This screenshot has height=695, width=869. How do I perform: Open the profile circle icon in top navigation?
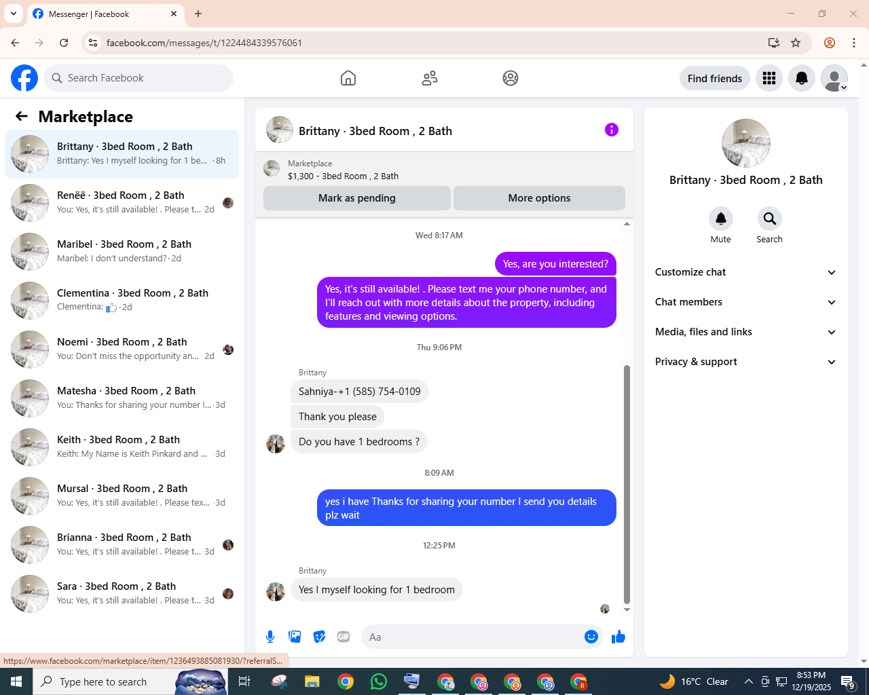point(511,78)
